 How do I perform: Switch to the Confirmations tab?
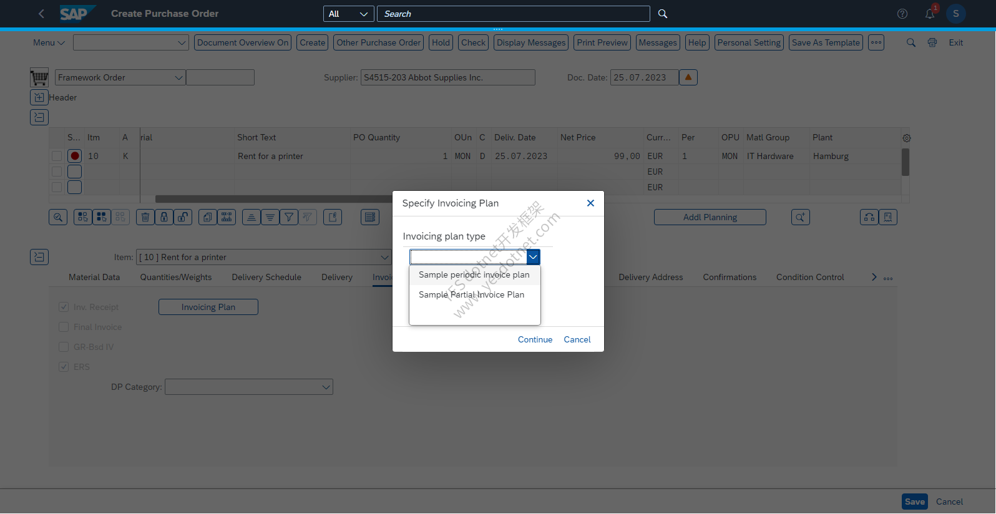click(x=730, y=277)
